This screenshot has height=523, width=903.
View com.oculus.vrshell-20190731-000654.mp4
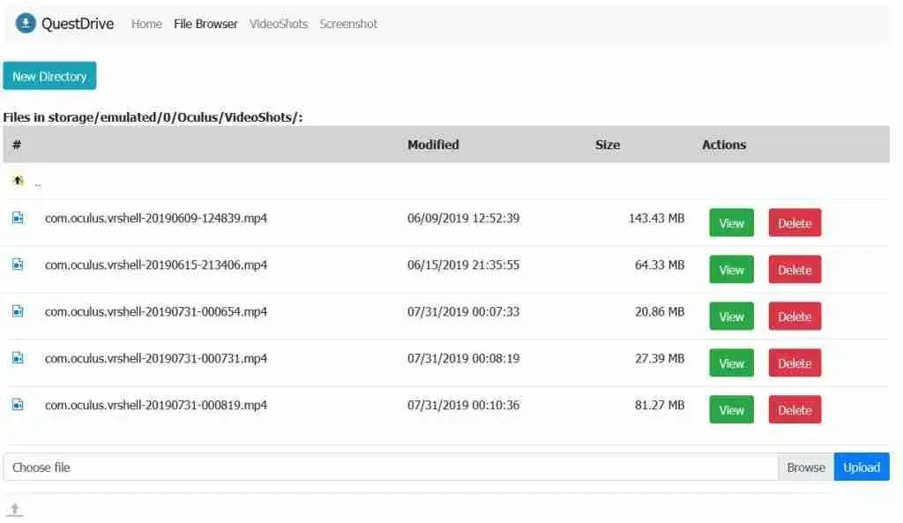click(x=731, y=317)
